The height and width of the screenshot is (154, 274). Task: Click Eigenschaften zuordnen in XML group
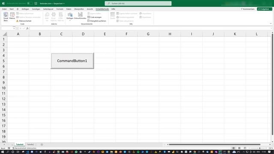click(127, 13)
